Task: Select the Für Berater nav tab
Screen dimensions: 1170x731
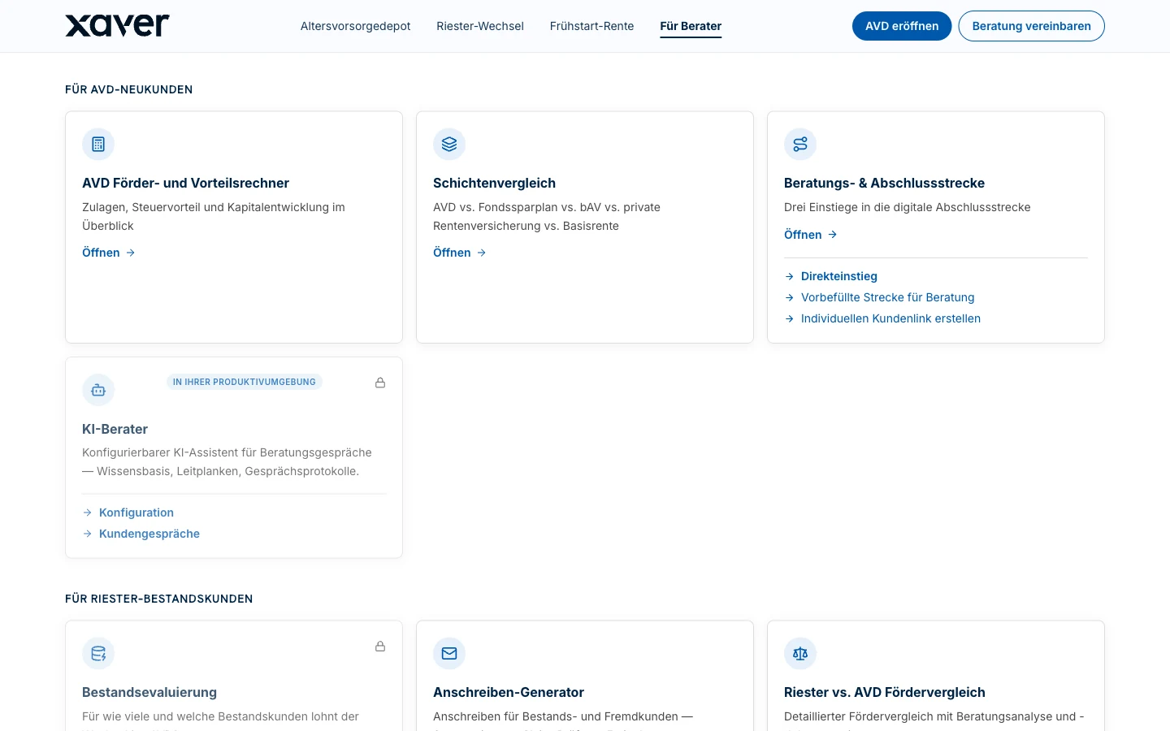Action: coord(691,26)
